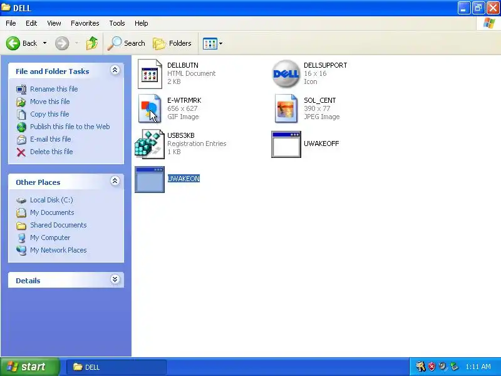Expand the Details panel

click(115, 279)
